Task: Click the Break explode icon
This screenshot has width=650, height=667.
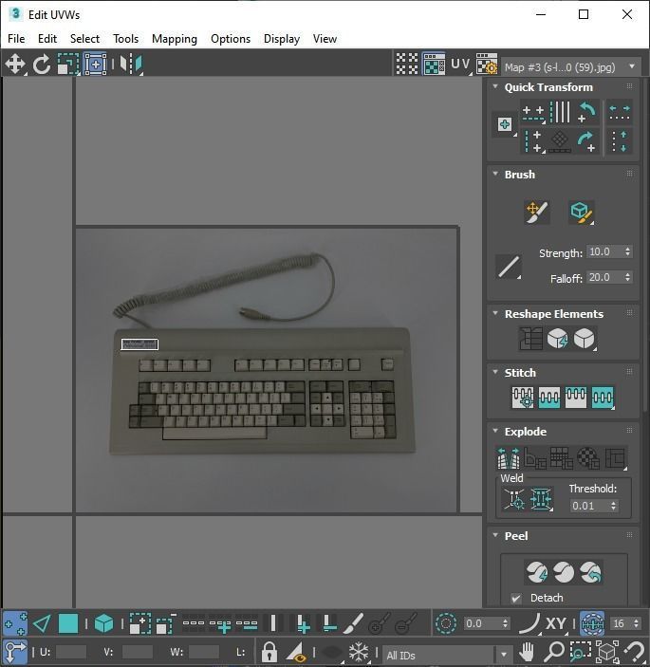Action: (509, 457)
